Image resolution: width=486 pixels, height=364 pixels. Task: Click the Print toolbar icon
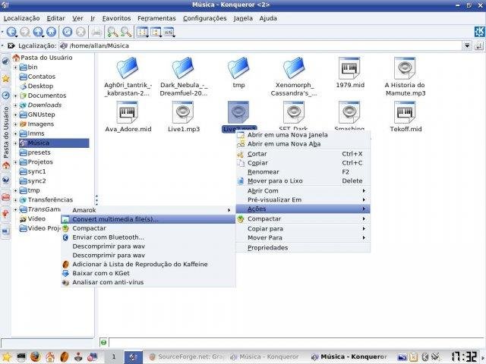96,32
